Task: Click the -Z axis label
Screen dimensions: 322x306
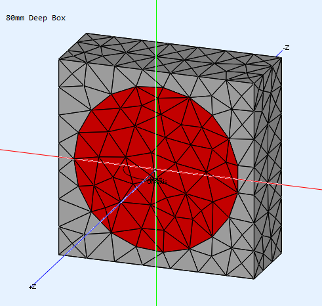Action: pyautogui.click(x=286, y=48)
